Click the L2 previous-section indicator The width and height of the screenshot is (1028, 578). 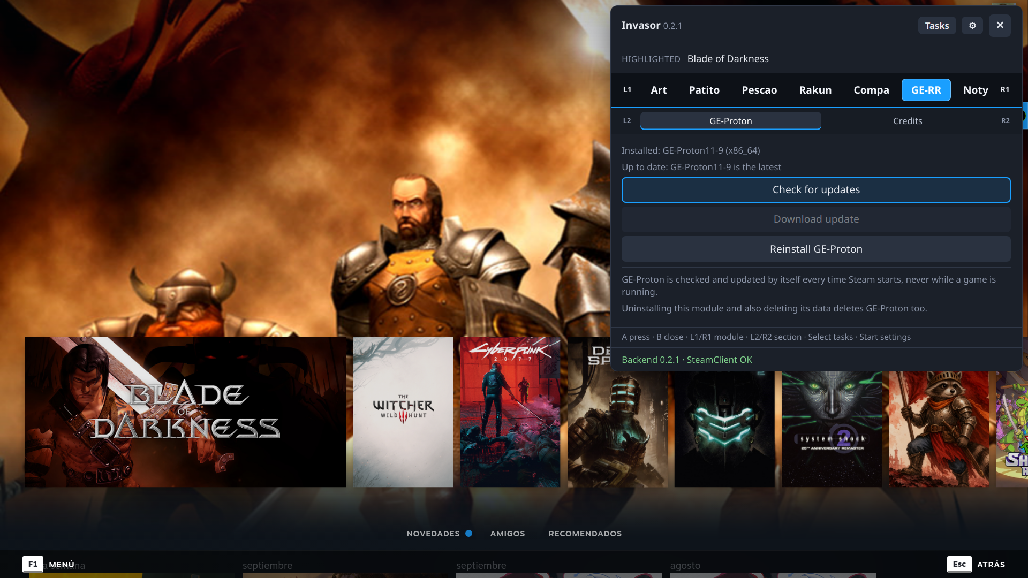tap(627, 121)
